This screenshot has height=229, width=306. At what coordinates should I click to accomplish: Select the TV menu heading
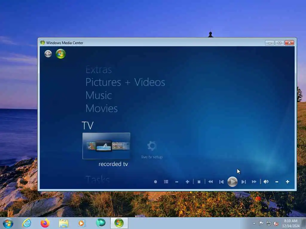pos(88,126)
